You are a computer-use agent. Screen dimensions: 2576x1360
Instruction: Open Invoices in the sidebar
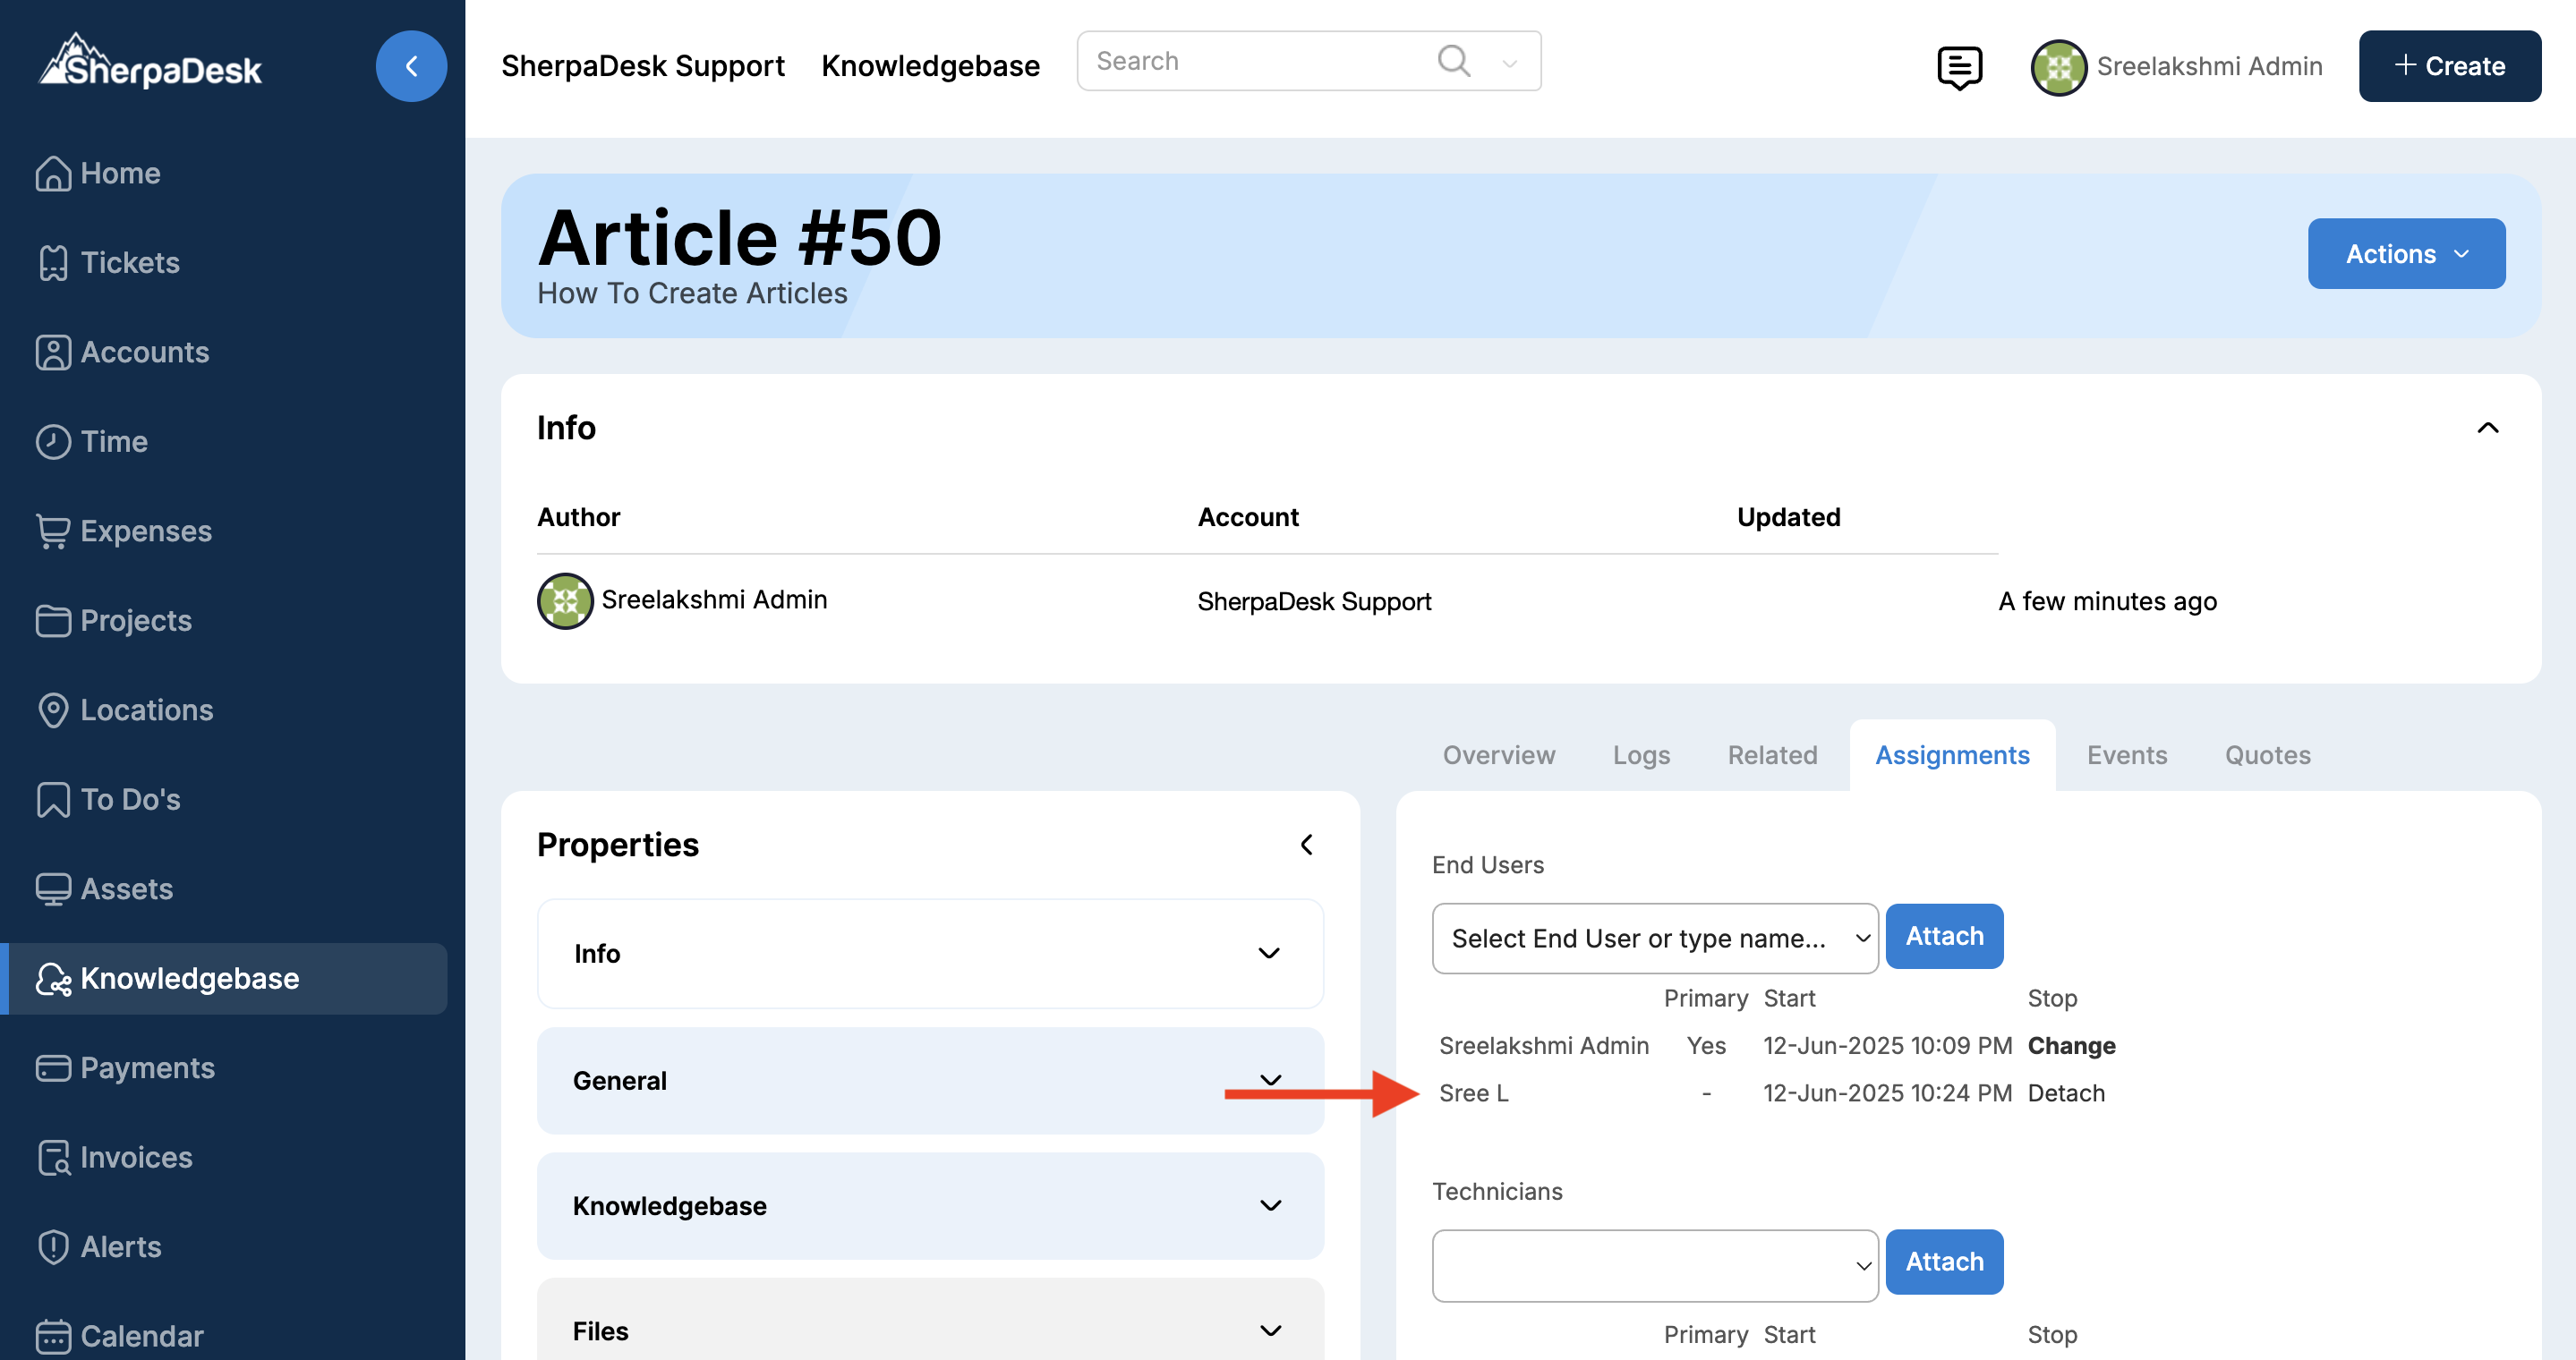click(x=136, y=1157)
